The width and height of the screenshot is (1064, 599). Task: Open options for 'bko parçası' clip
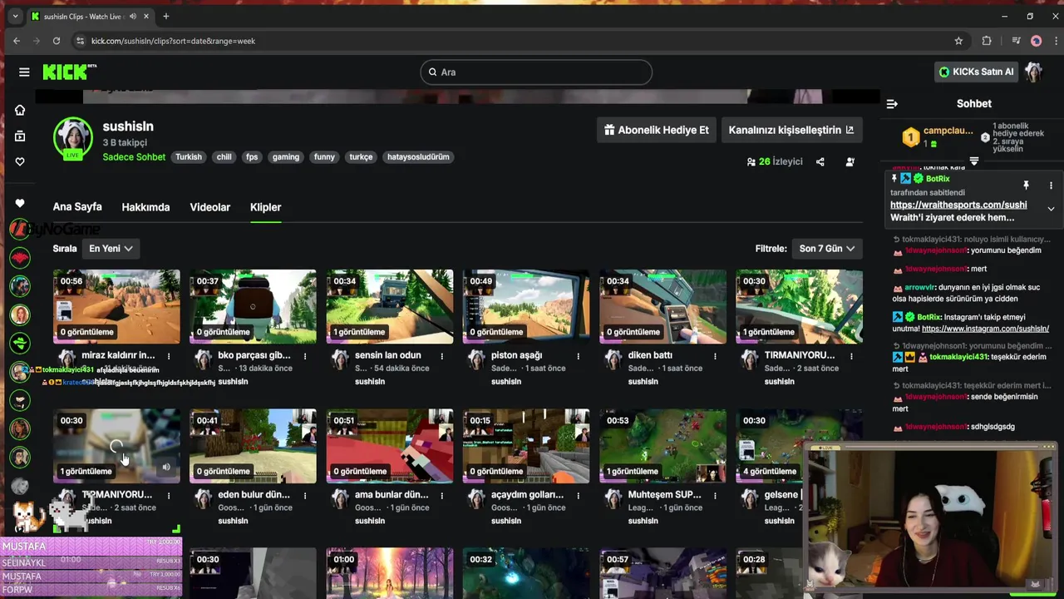[x=305, y=355]
